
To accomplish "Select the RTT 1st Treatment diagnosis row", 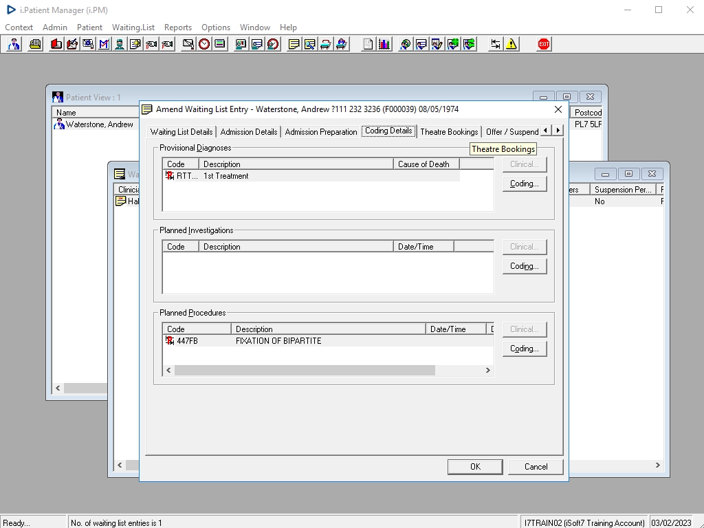I will coord(312,176).
